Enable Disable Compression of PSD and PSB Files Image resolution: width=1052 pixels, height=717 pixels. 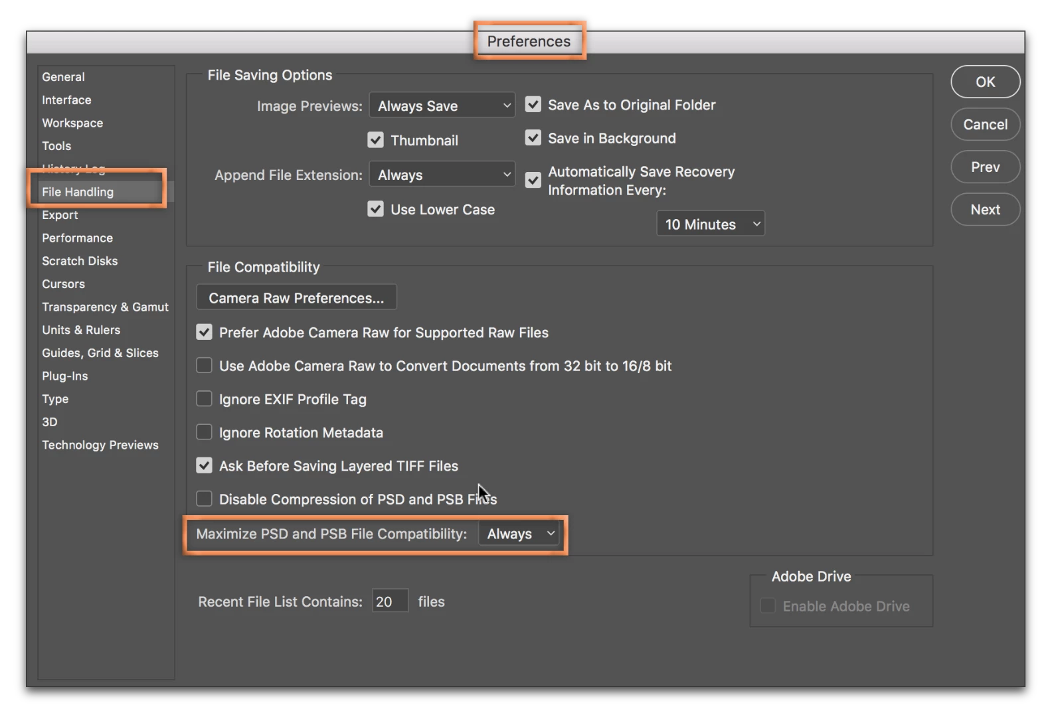[x=205, y=499]
